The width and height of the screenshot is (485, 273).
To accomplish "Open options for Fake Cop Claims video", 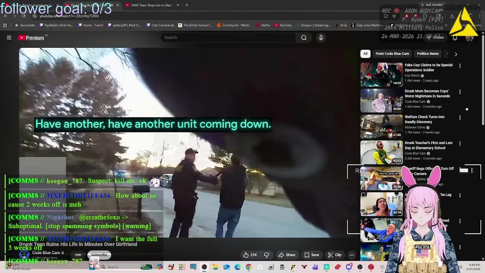I will coord(460,66).
